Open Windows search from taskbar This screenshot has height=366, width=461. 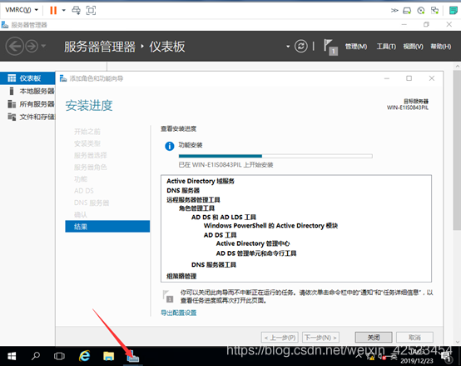click(x=36, y=356)
